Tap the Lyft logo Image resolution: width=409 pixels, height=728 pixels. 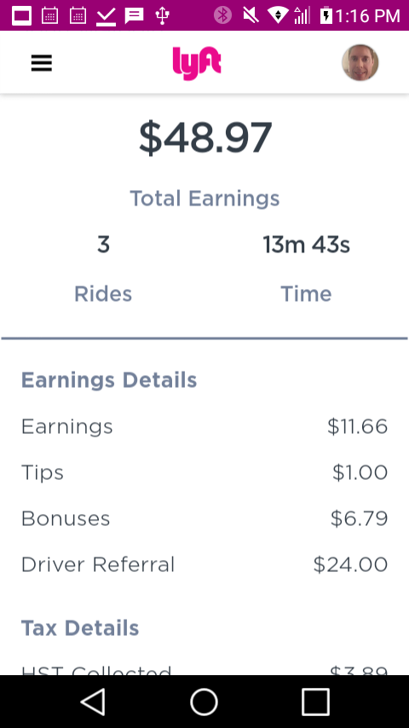pyautogui.click(x=197, y=63)
